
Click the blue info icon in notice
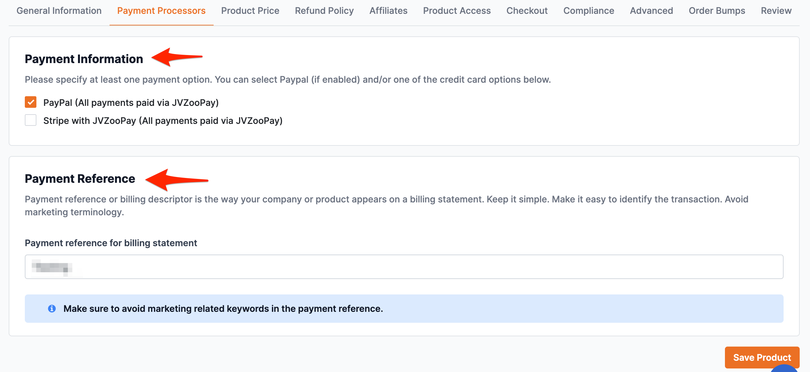(52, 309)
